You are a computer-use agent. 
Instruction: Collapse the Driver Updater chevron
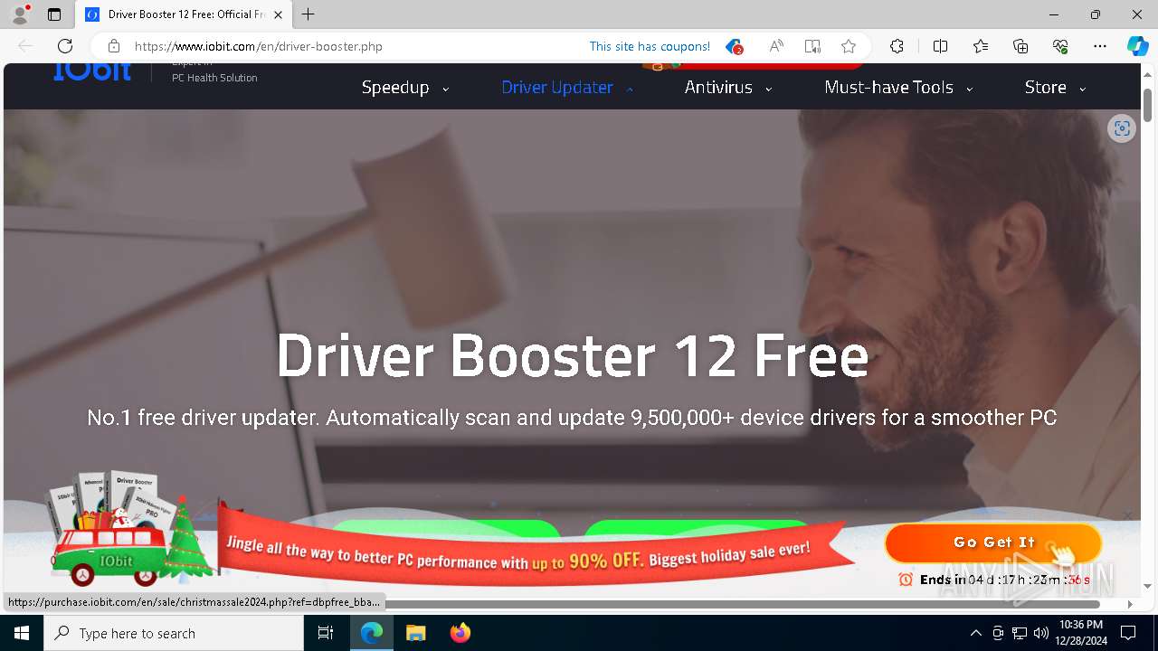(630, 89)
